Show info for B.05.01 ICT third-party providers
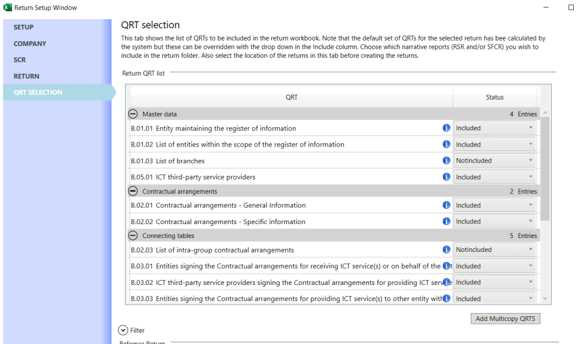Viewport: 579px width, 344px height. pyautogui.click(x=446, y=177)
